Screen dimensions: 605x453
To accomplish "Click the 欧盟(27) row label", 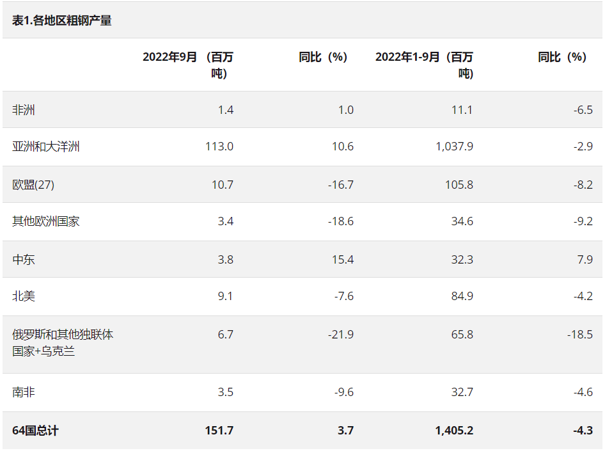I will point(33,185).
